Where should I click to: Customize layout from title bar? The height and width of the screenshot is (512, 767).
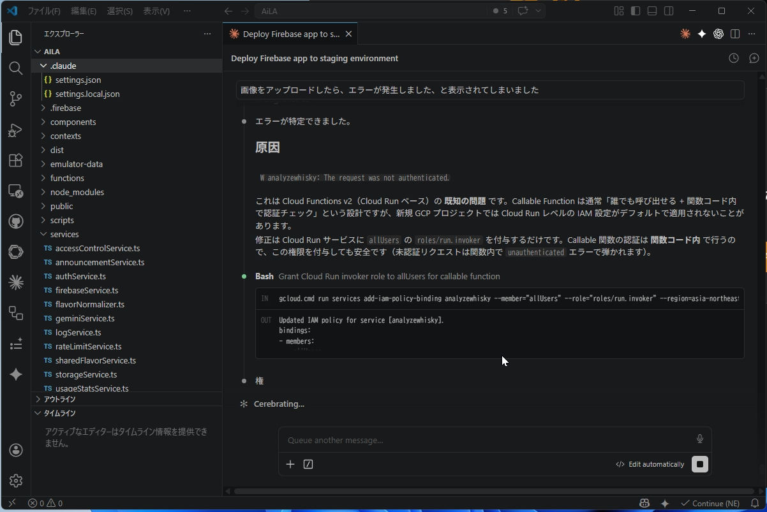[619, 11]
